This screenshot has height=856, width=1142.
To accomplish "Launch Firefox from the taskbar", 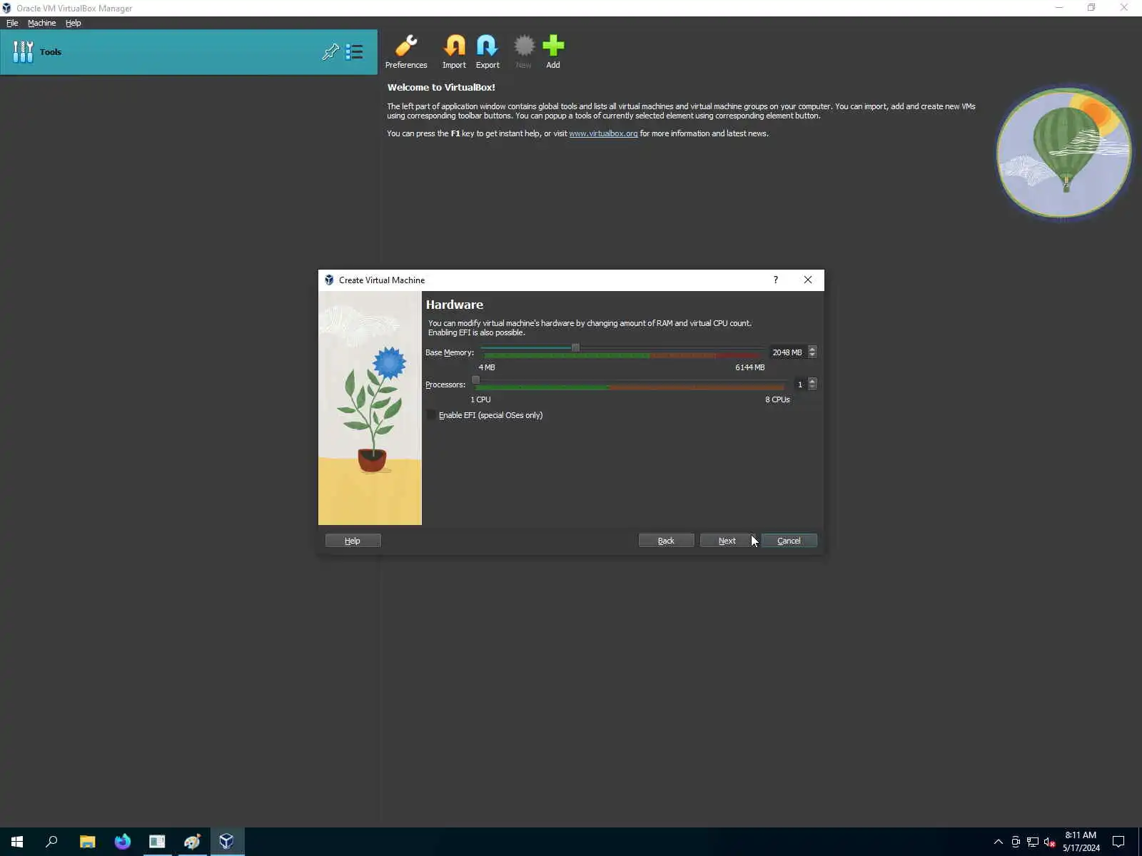I will tap(123, 842).
